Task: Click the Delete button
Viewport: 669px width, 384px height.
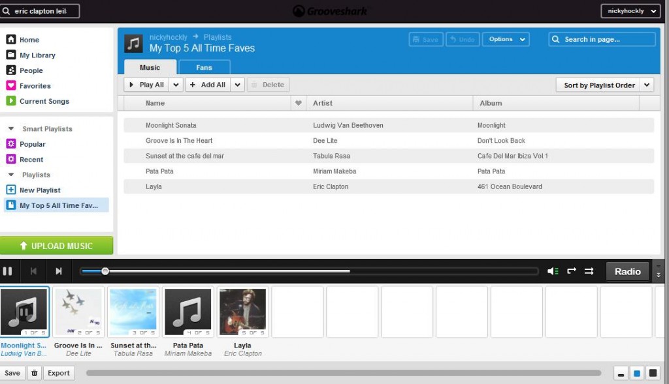Action: tap(269, 85)
